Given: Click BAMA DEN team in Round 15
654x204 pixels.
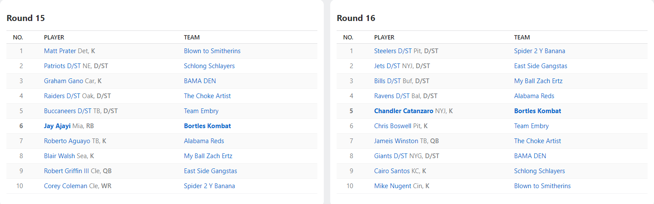Looking at the screenshot, I should pyautogui.click(x=200, y=81).
